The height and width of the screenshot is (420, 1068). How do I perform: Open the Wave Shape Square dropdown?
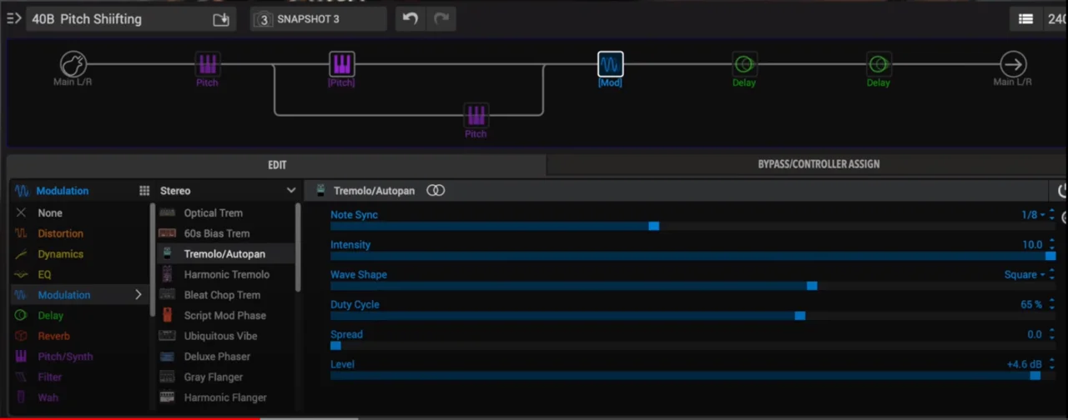click(1025, 275)
